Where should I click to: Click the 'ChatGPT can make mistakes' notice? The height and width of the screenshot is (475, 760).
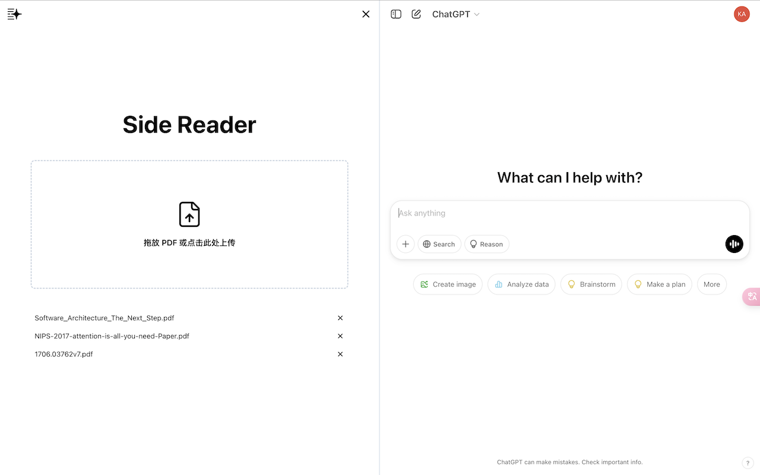570,462
